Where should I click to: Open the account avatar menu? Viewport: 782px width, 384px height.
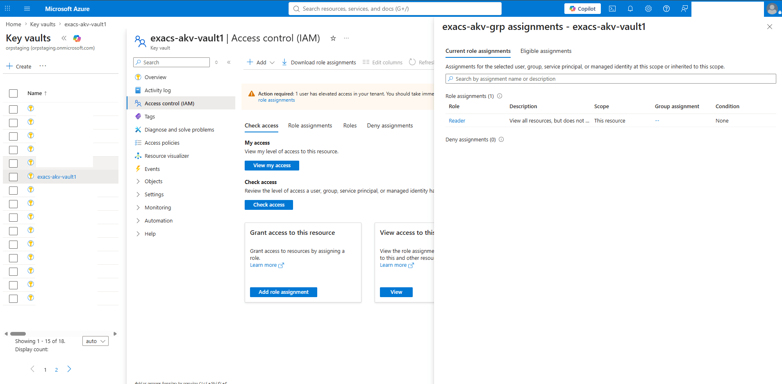click(772, 9)
